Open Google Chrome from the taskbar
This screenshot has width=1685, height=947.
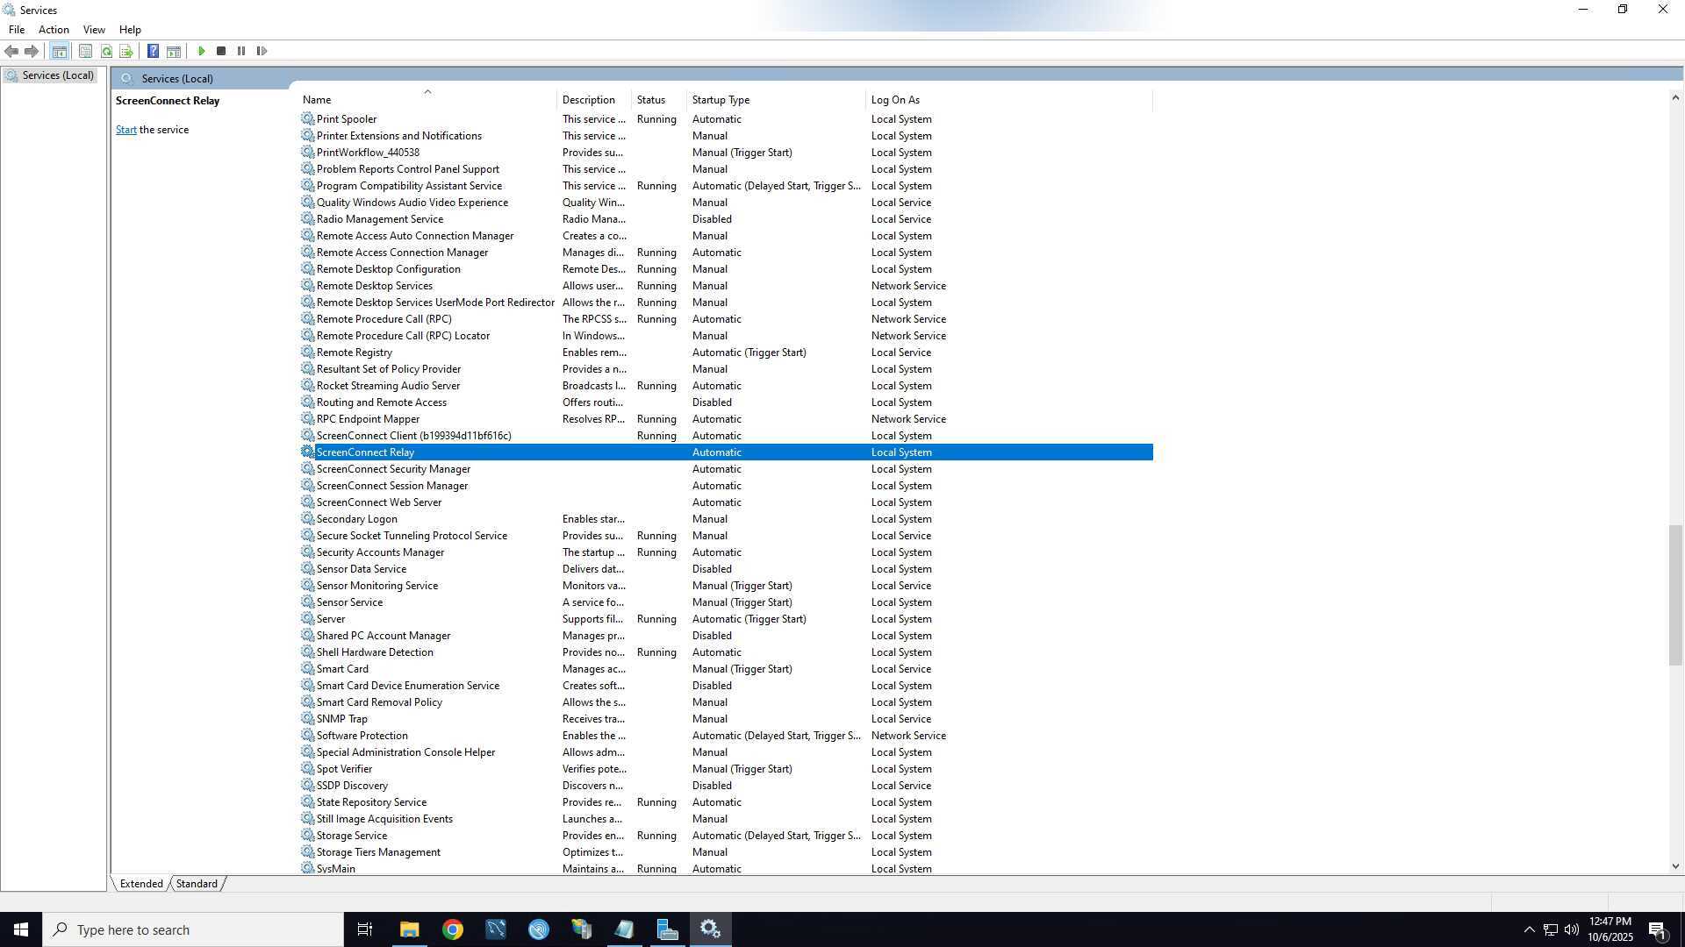(x=452, y=929)
